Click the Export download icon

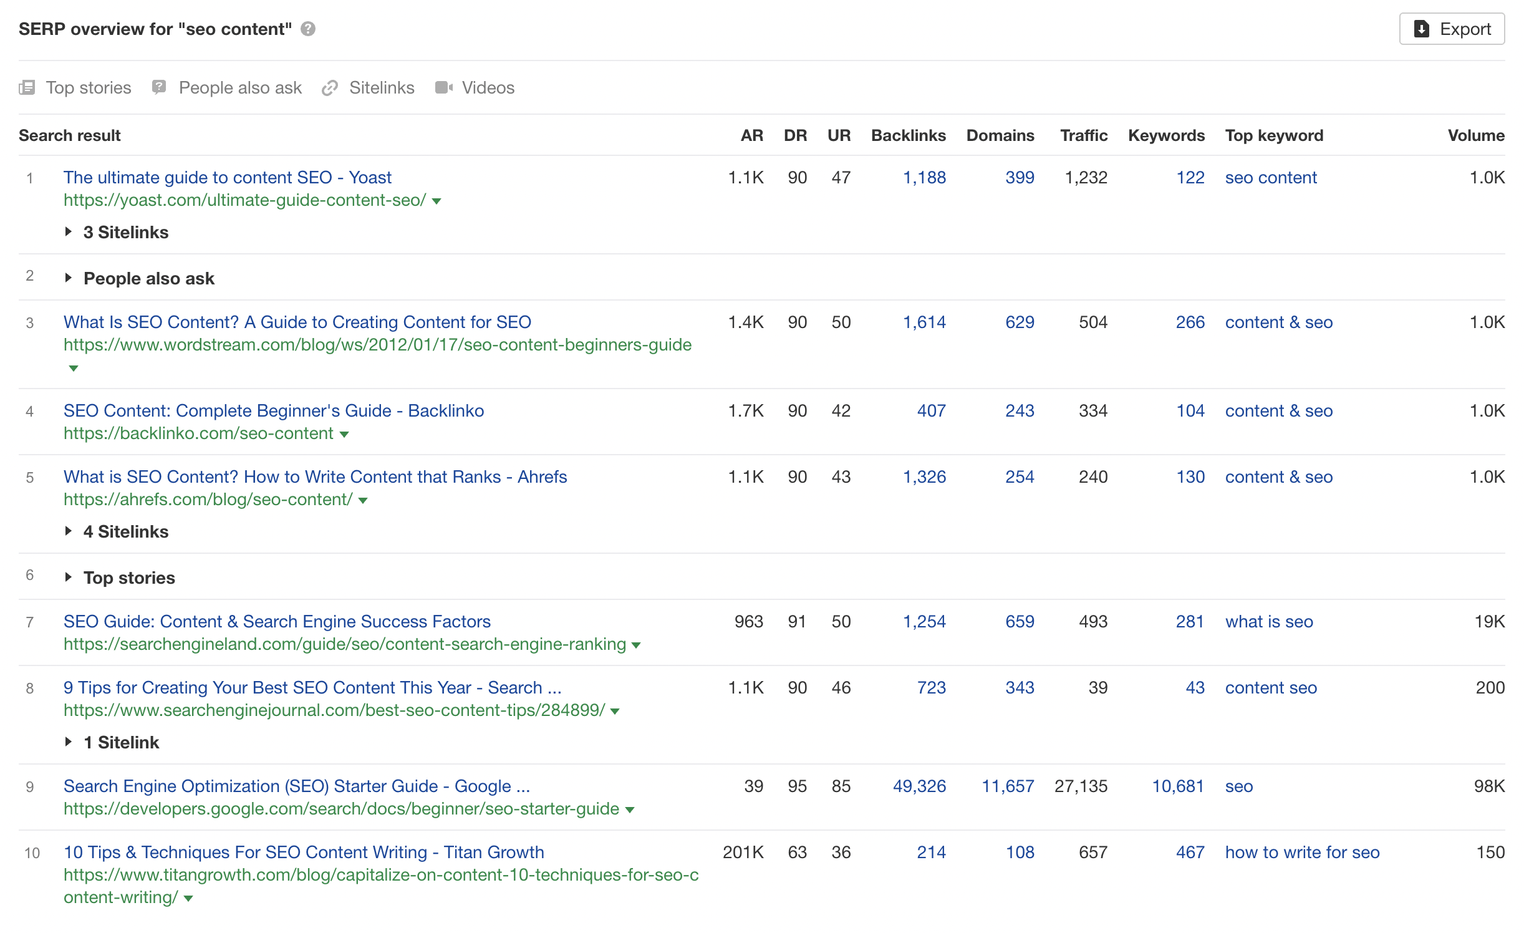click(1421, 29)
